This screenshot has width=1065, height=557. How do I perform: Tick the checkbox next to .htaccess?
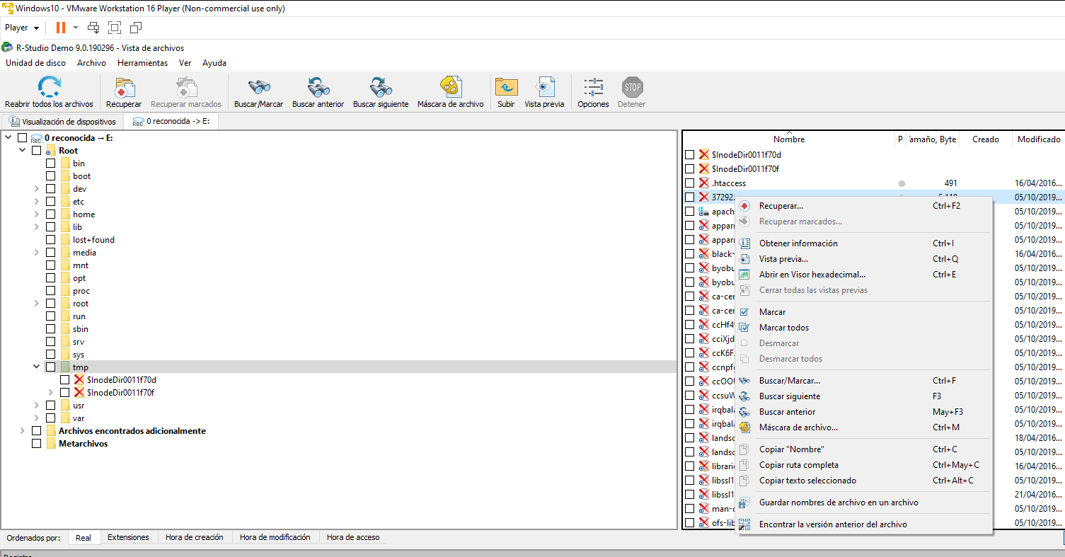coord(690,183)
